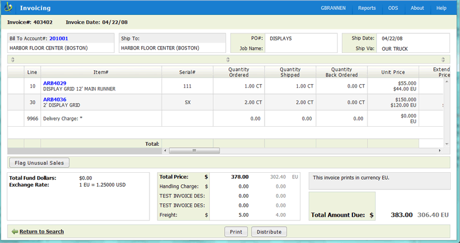460x243 pixels.
Task: Follow the Return to Search link
Action: pos(41,231)
